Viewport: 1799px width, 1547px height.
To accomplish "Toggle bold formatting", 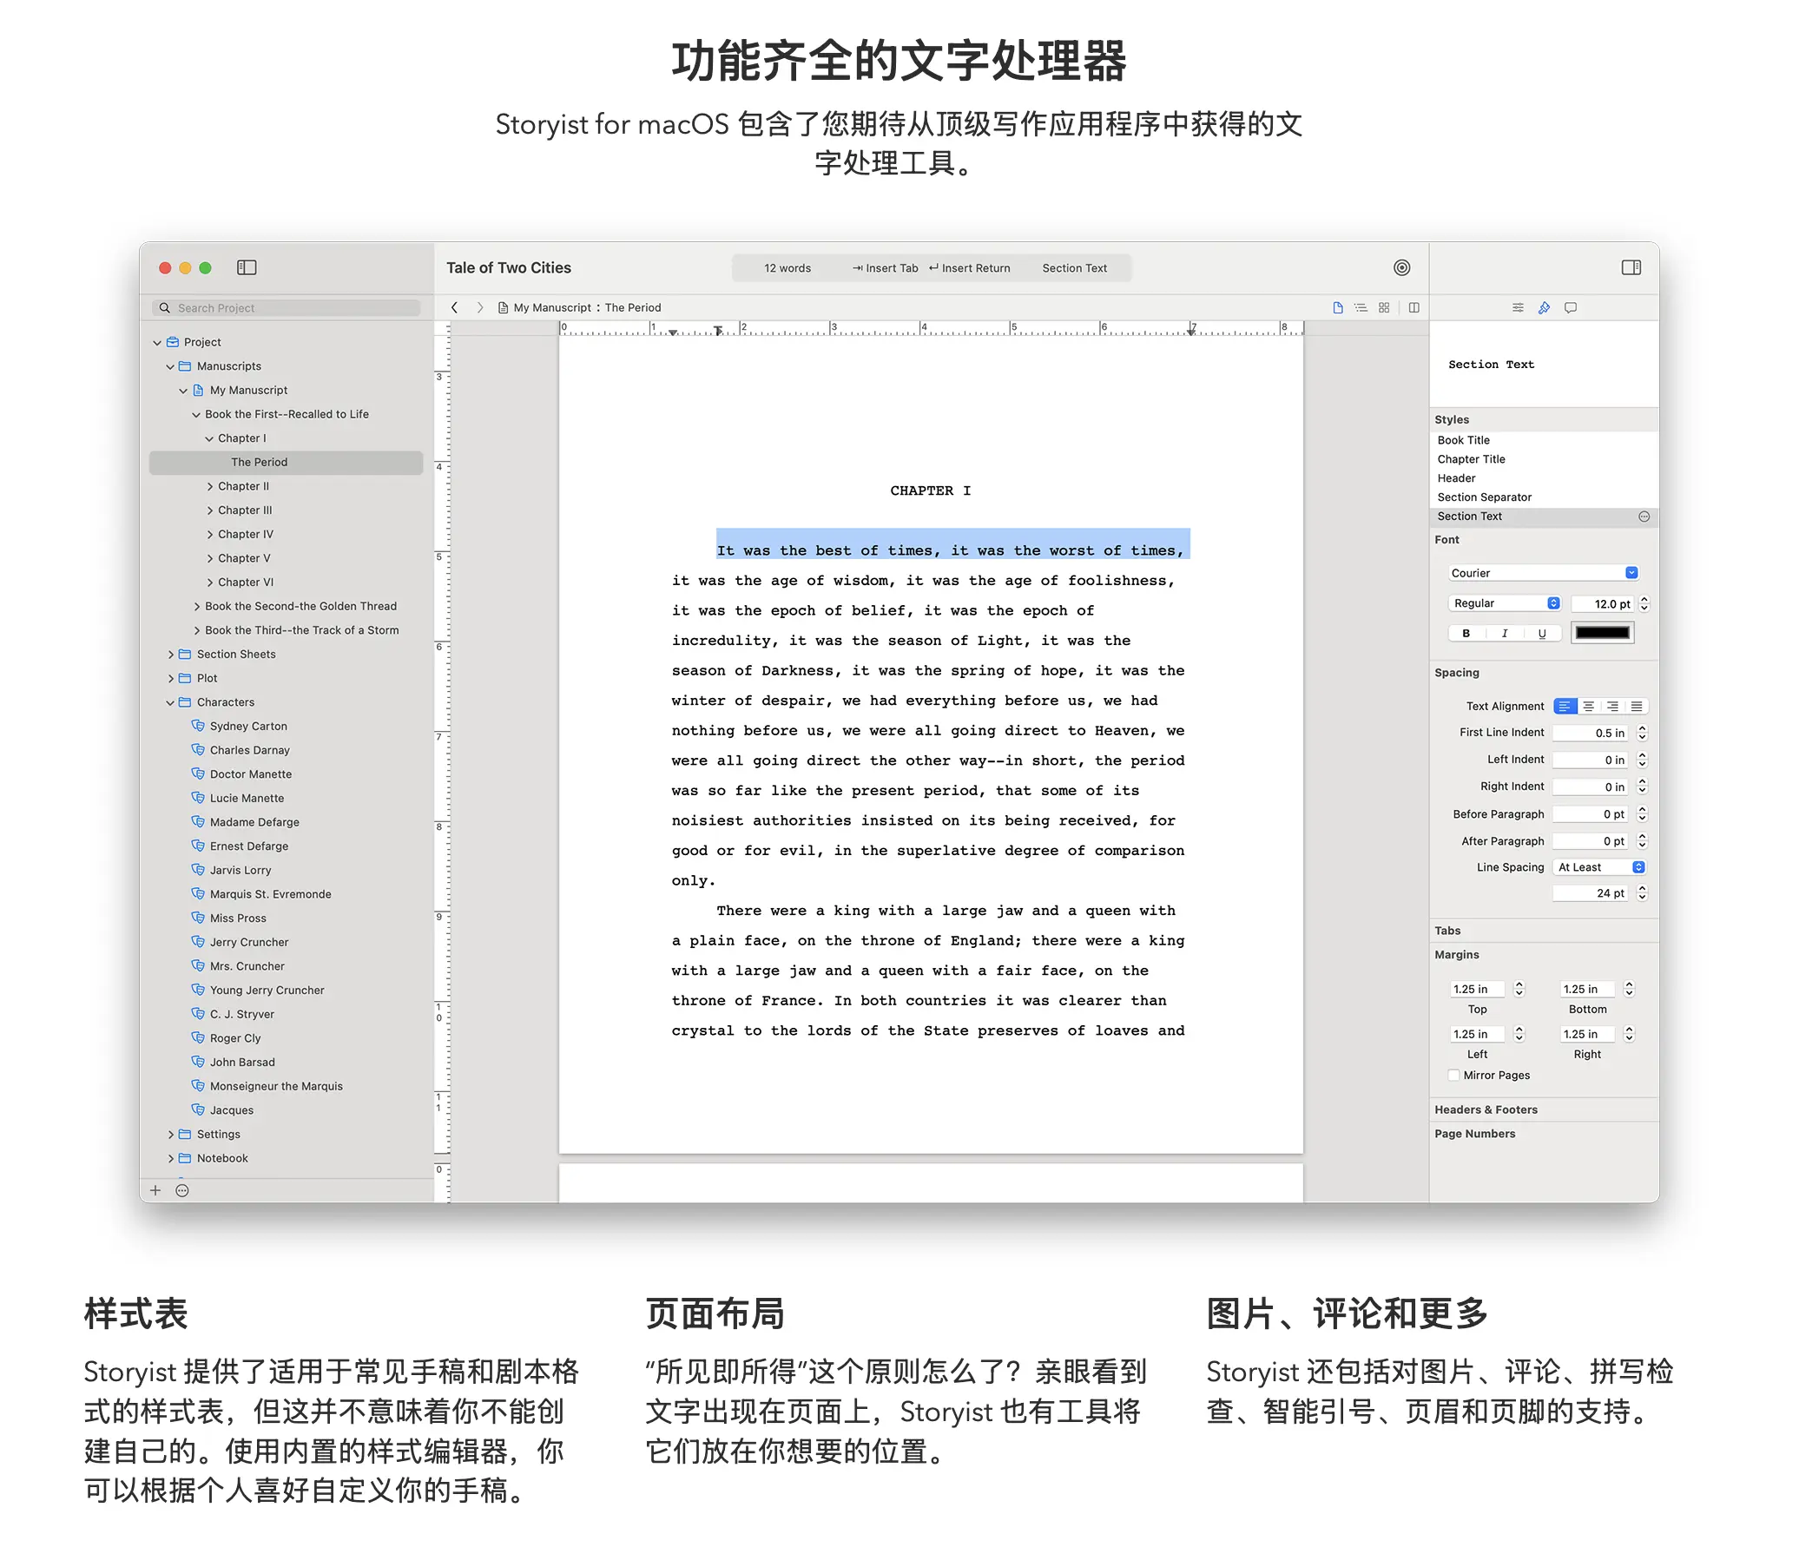I will pyautogui.click(x=1466, y=633).
